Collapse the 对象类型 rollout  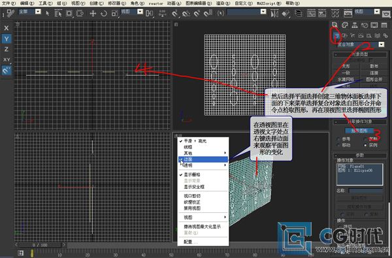(x=359, y=54)
